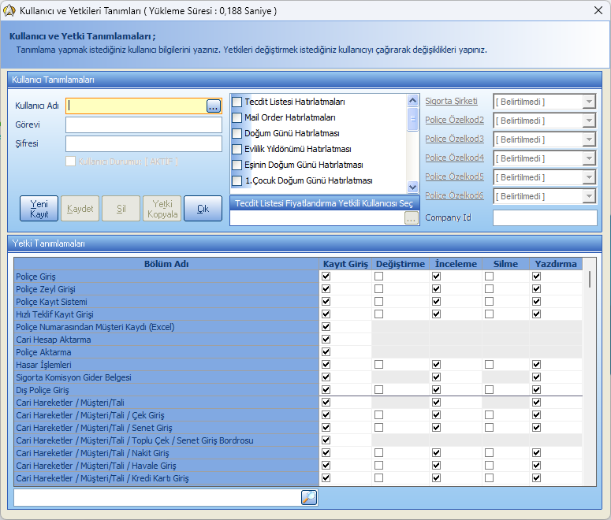This screenshot has height=520, width=611.
Task: Click the İnceleme column header
Action: click(x=456, y=264)
